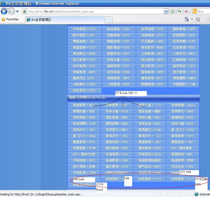Open channel 蓮花衛視 LOTU
Screen dimensions: 210x197
(x=117, y=167)
